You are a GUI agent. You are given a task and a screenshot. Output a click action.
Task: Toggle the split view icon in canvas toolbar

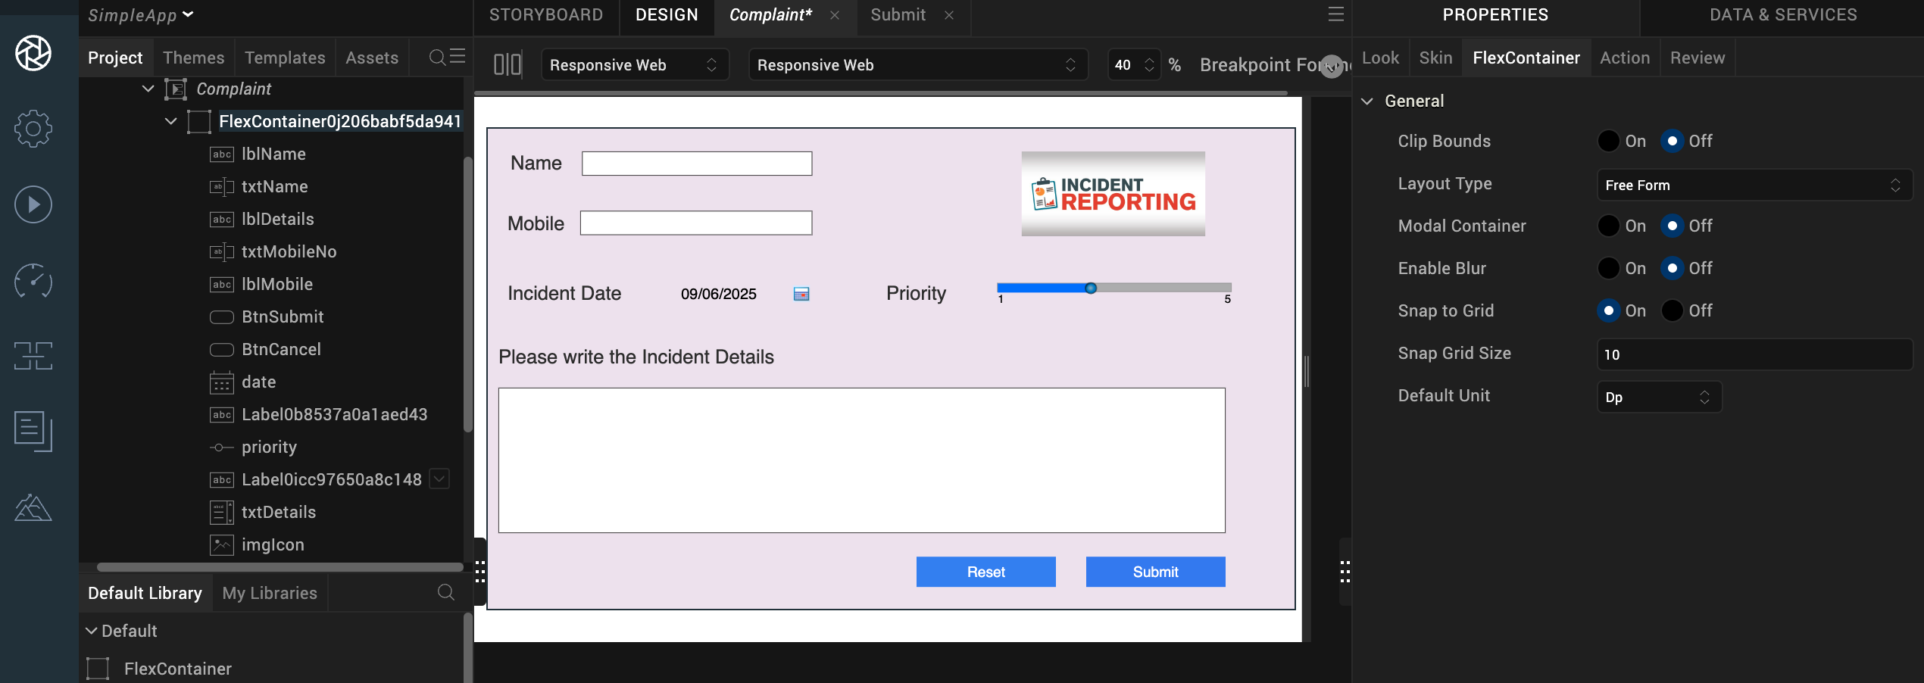[508, 65]
